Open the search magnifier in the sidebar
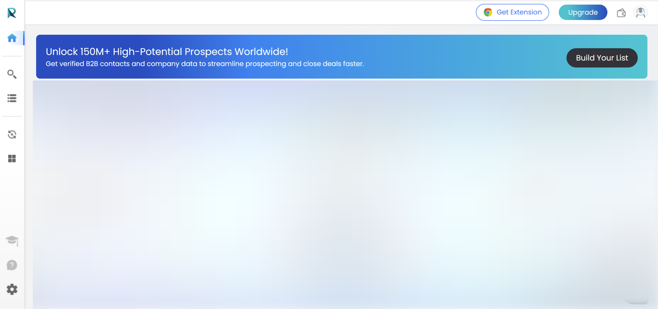Viewport: 658px width, 309px height. pyautogui.click(x=12, y=74)
